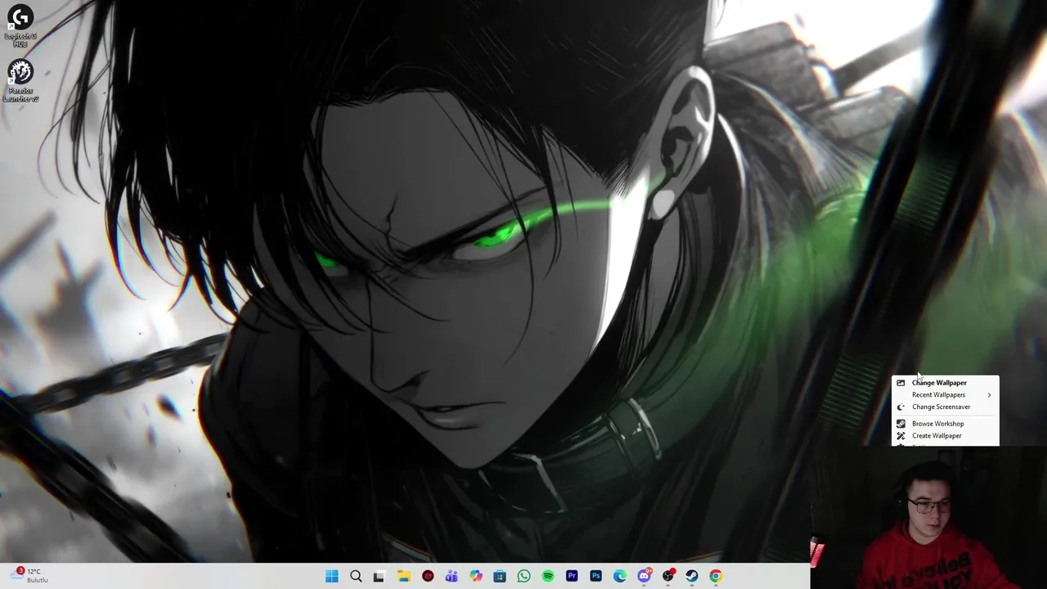Launch the red gear app on taskbar
The image size is (1047, 589).
coord(428,576)
